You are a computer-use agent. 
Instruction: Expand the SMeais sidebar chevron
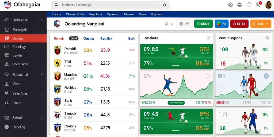[x=42, y=118]
